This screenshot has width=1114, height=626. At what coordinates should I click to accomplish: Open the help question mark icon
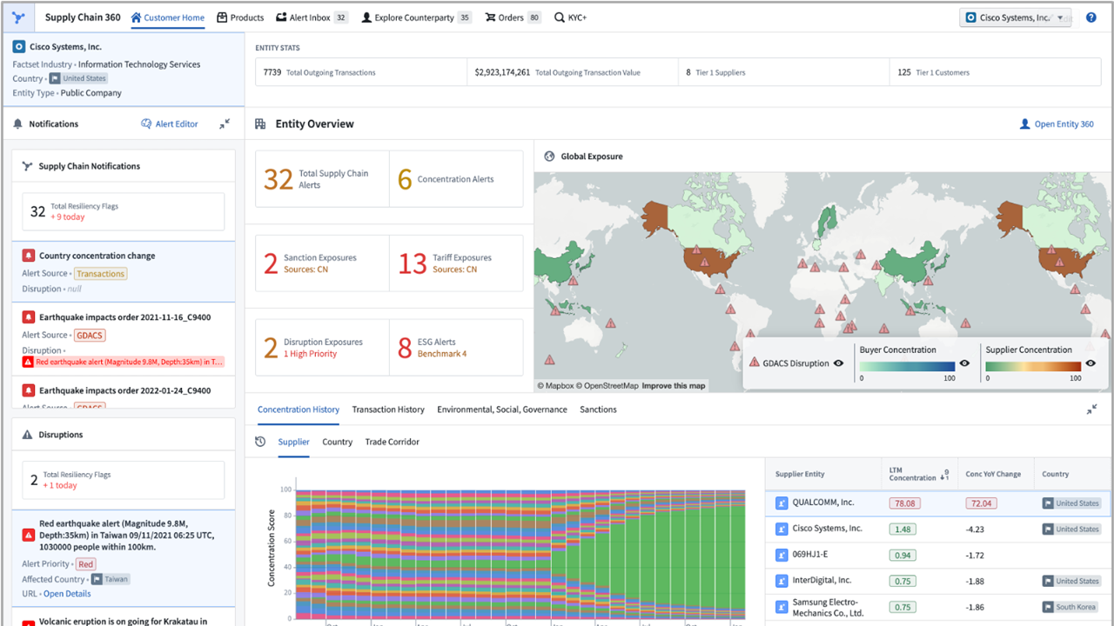click(1091, 17)
